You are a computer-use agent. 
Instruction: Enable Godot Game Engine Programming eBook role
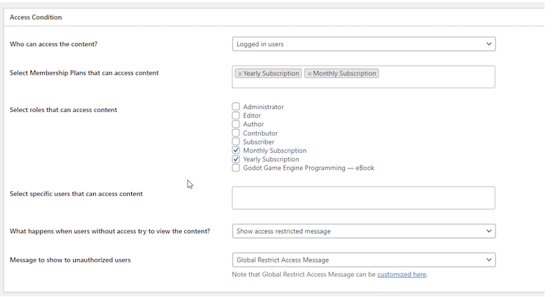(236, 168)
